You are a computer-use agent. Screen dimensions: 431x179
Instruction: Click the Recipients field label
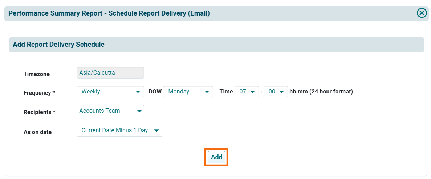[39, 112]
